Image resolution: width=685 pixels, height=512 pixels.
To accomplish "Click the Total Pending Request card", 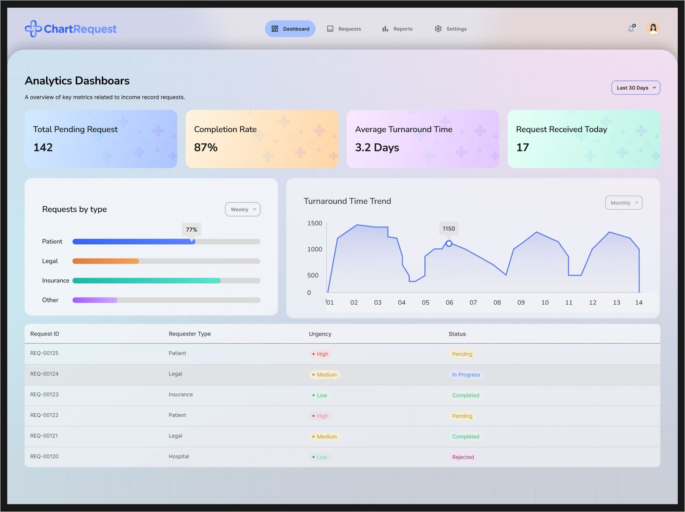I will coord(101,139).
